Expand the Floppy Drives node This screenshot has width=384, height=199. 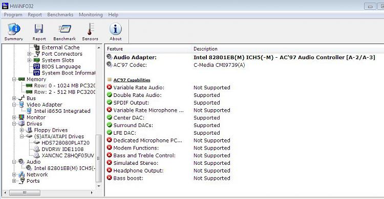22,130
